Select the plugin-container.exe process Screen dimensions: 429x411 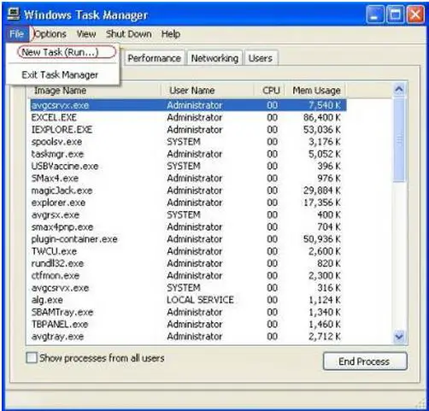[188, 239]
